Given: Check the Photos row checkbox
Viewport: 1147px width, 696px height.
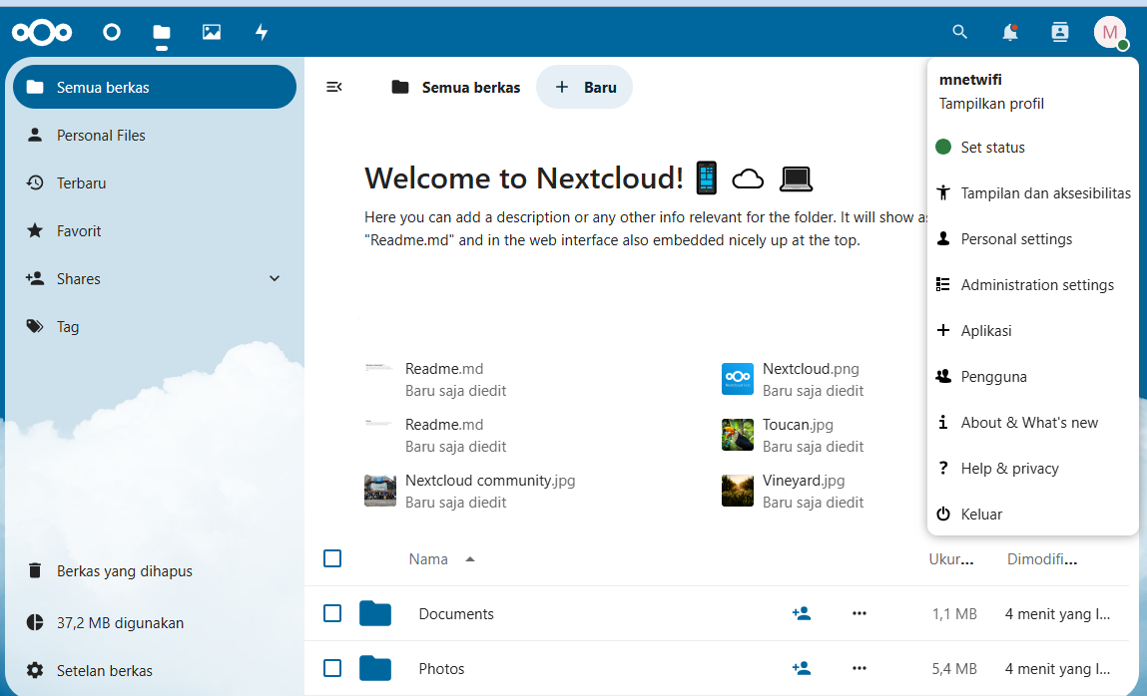Looking at the screenshot, I should click(332, 668).
